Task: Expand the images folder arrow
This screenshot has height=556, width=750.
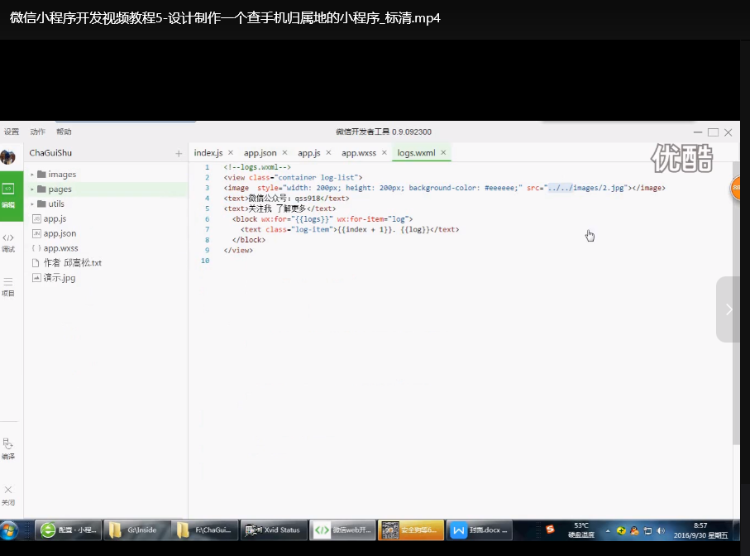Action: 32,175
